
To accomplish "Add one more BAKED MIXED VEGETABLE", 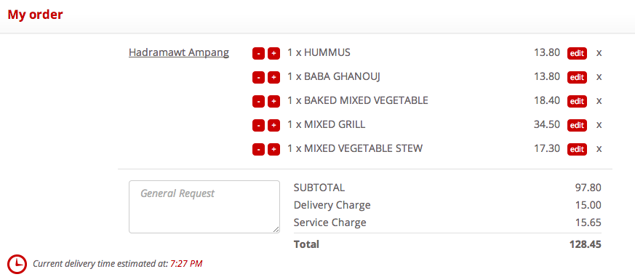I will [273, 101].
